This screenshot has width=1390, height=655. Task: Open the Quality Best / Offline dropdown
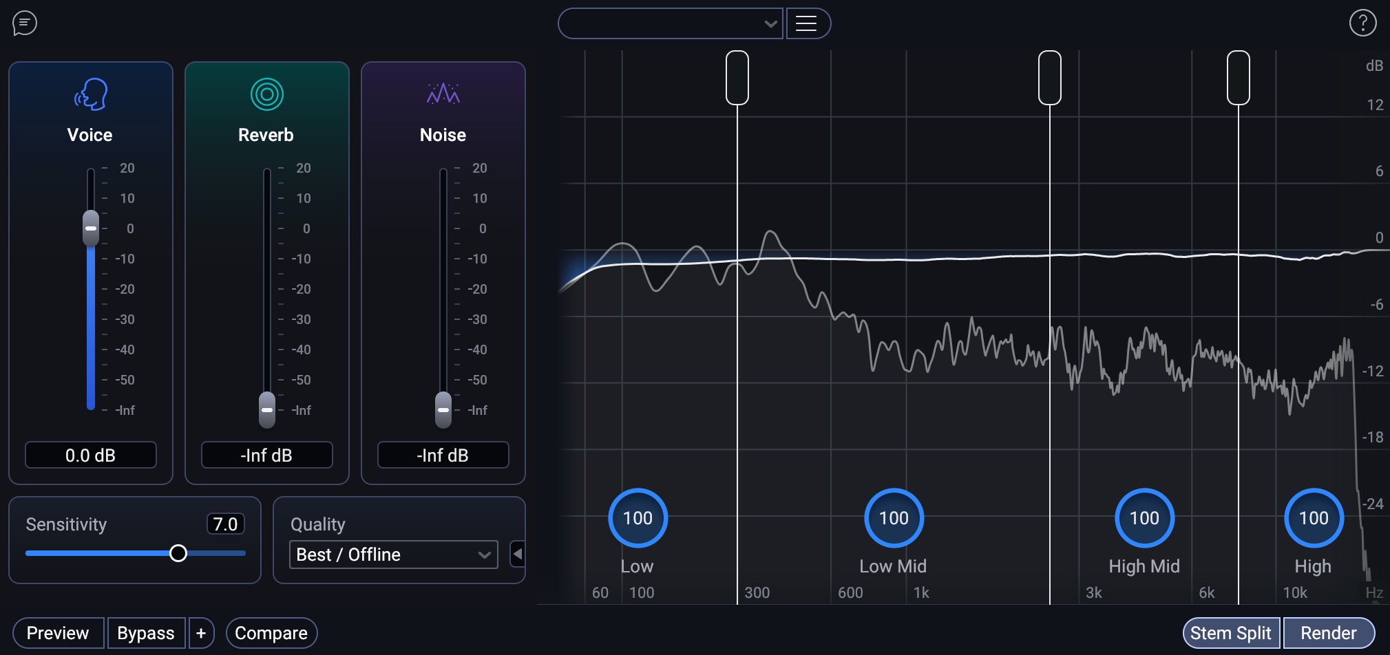pos(394,555)
